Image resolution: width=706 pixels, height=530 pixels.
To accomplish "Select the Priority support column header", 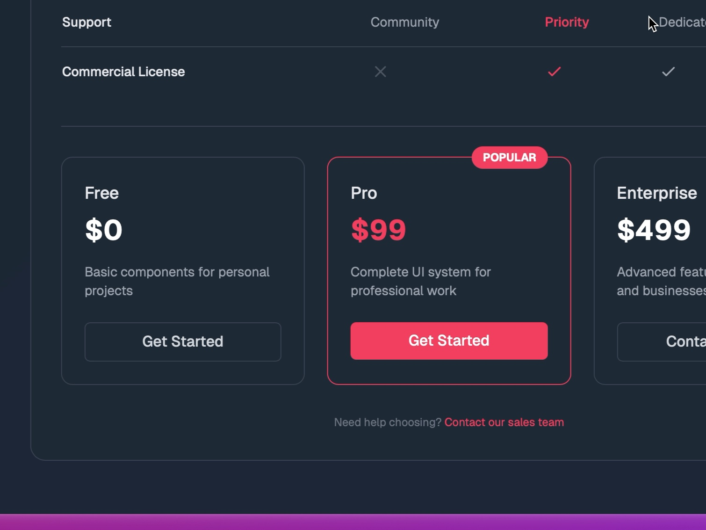I will [566, 22].
